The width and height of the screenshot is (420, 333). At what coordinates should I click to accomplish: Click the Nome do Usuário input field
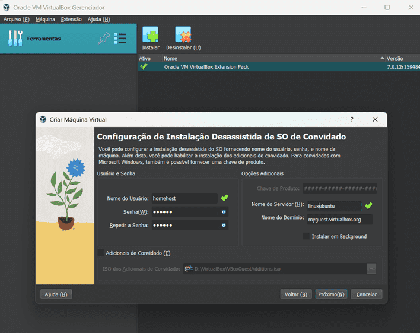tap(183, 198)
